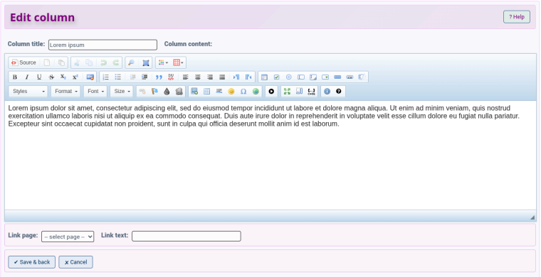This screenshot has width=541, height=277.
Task: Click the Redo arrow icon
Action: (x=116, y=63)
